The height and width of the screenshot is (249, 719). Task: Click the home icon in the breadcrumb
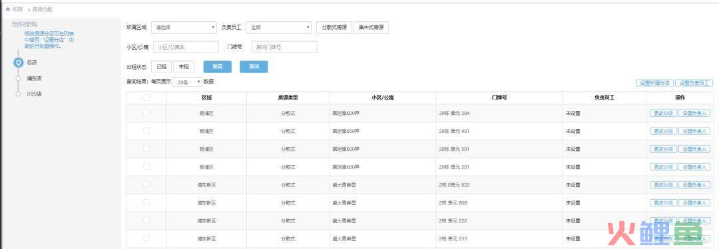[x=8, y=9]
